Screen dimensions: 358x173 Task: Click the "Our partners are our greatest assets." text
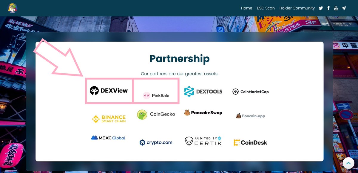click(180, 74)
